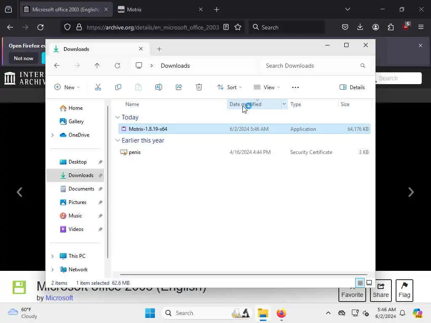This screenshot has height=323, width=431.
Task: Click the search magnifier in Search Downloads
Action: tap(363, 66)
